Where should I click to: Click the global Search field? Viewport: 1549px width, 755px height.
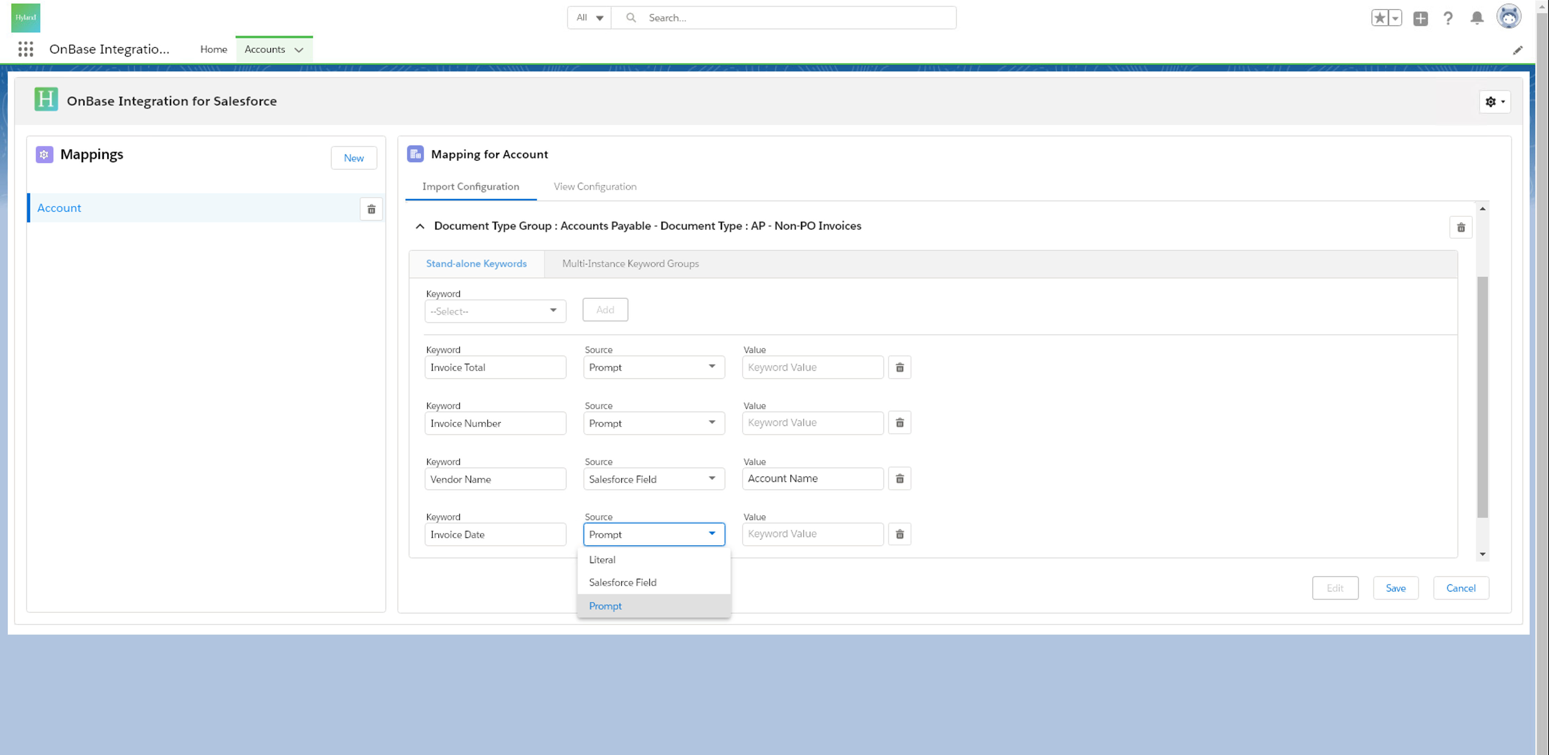click(783, 18)
